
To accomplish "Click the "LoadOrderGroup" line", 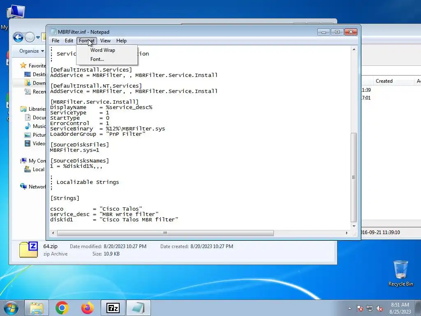I will click(98, 134).
